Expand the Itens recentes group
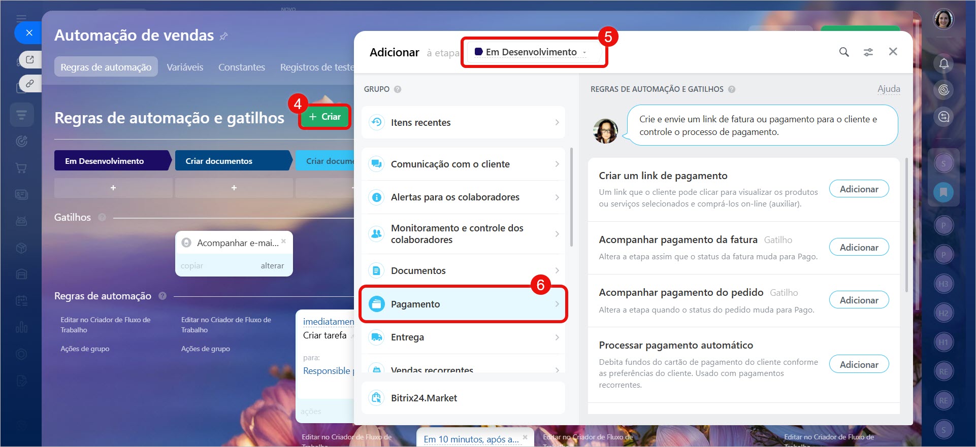 click(x=463, y=122)
